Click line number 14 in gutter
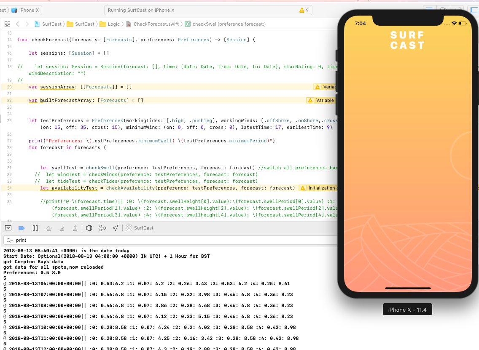Image resolution: width=479 pixels, height=350 pixels. [x=9, y=40]
